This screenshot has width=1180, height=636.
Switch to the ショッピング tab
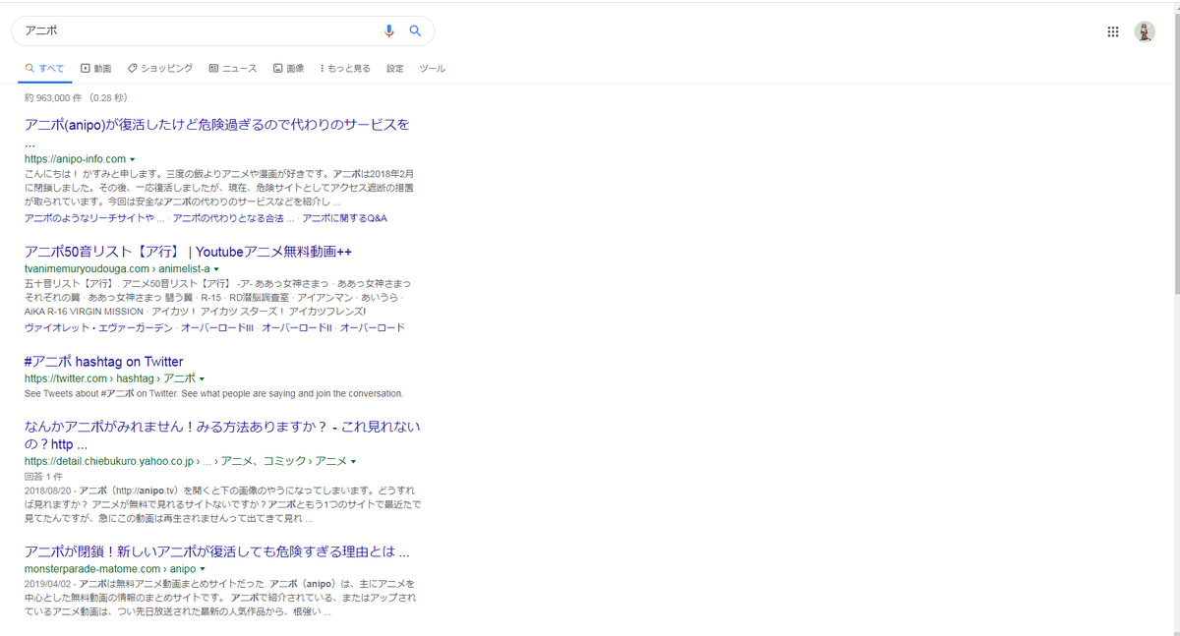160,69
